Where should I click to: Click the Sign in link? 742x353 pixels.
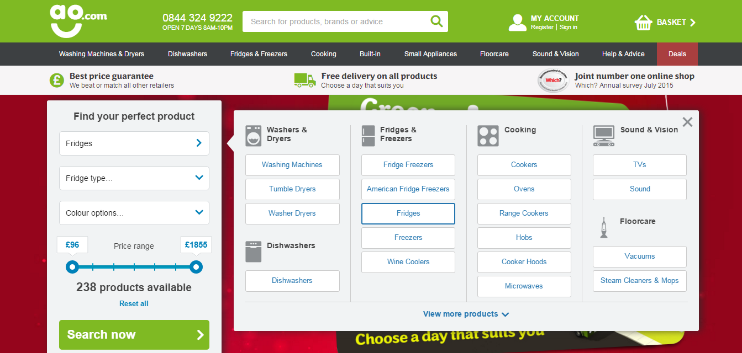[569, 28]
